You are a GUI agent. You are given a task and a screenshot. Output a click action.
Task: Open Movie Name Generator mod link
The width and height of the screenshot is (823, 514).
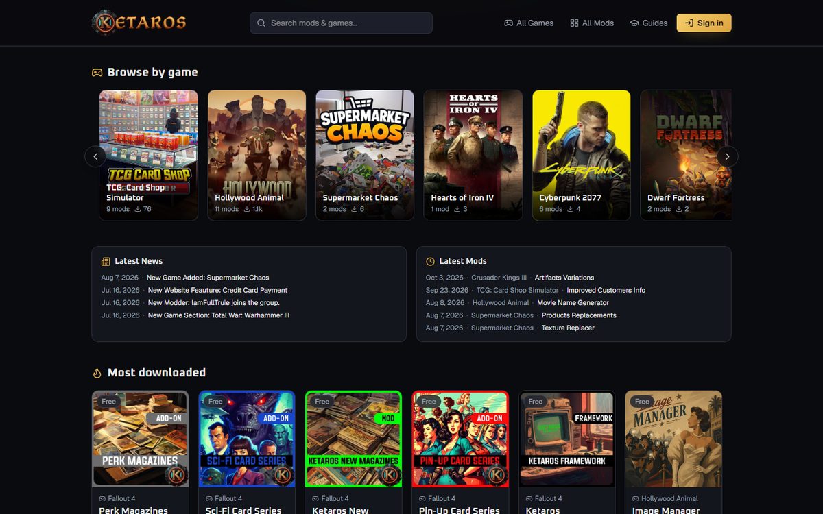point(573,302)
